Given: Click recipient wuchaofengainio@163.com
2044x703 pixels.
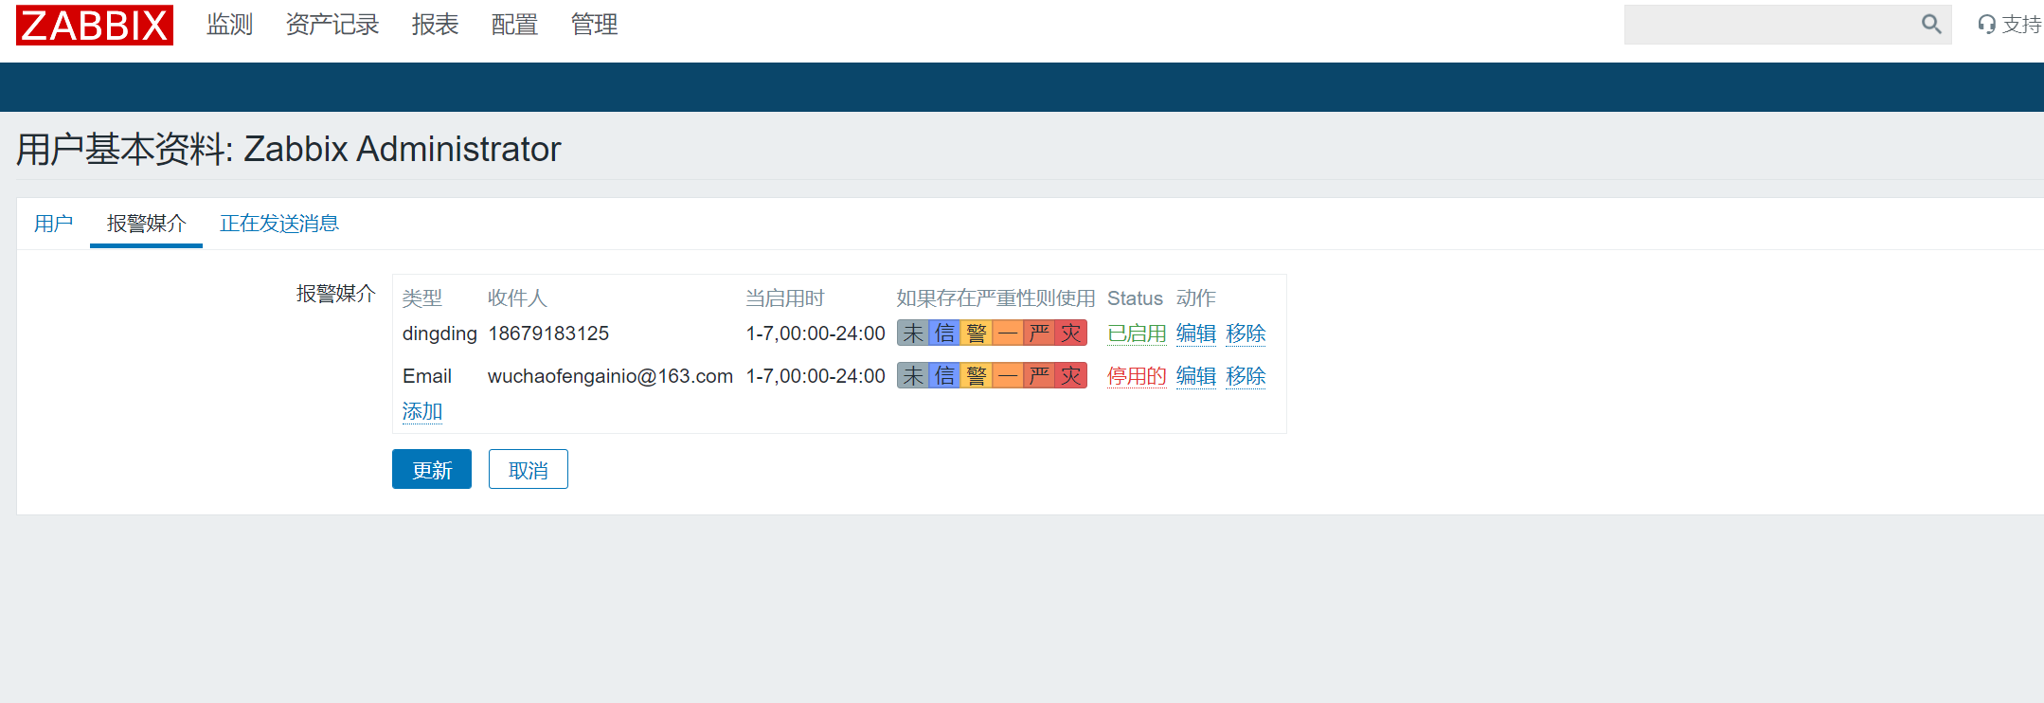Looking at the screenshot, I should [610, 376].
